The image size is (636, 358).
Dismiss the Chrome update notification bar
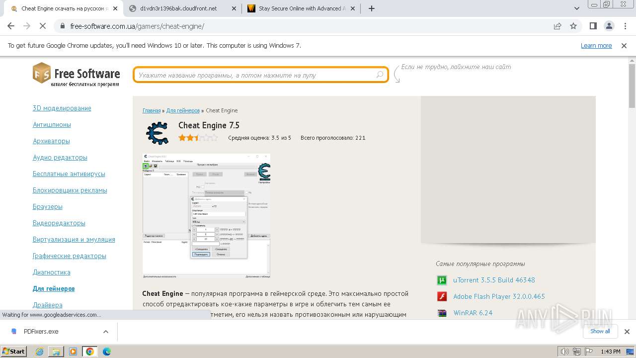tap(624, 45)
